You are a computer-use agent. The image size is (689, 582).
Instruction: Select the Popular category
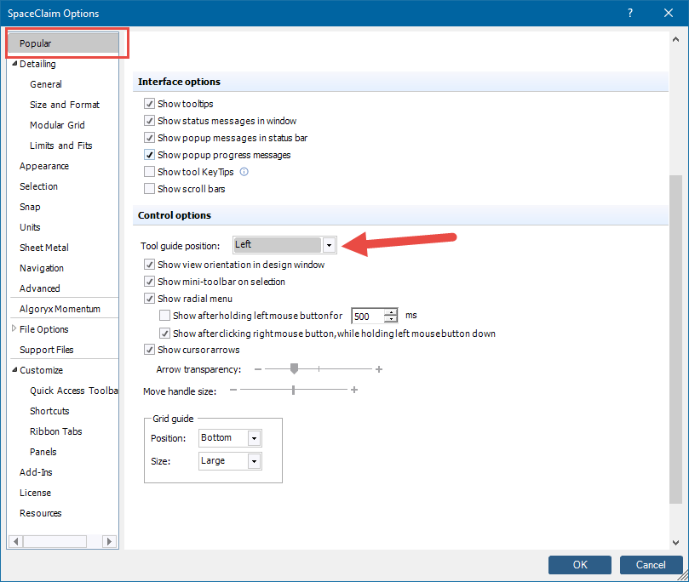pos(63,43)
